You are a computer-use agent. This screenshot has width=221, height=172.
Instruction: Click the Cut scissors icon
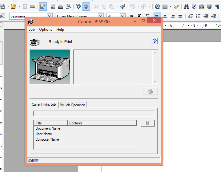(x=96, y=6)
